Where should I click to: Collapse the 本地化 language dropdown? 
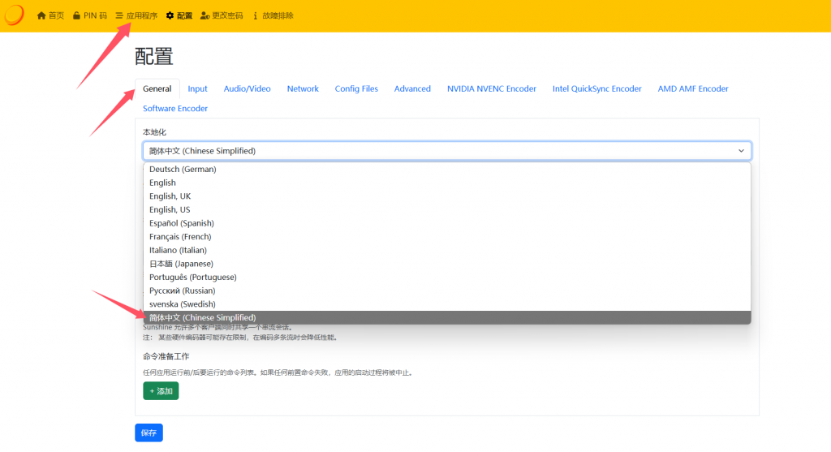point(447,151)
